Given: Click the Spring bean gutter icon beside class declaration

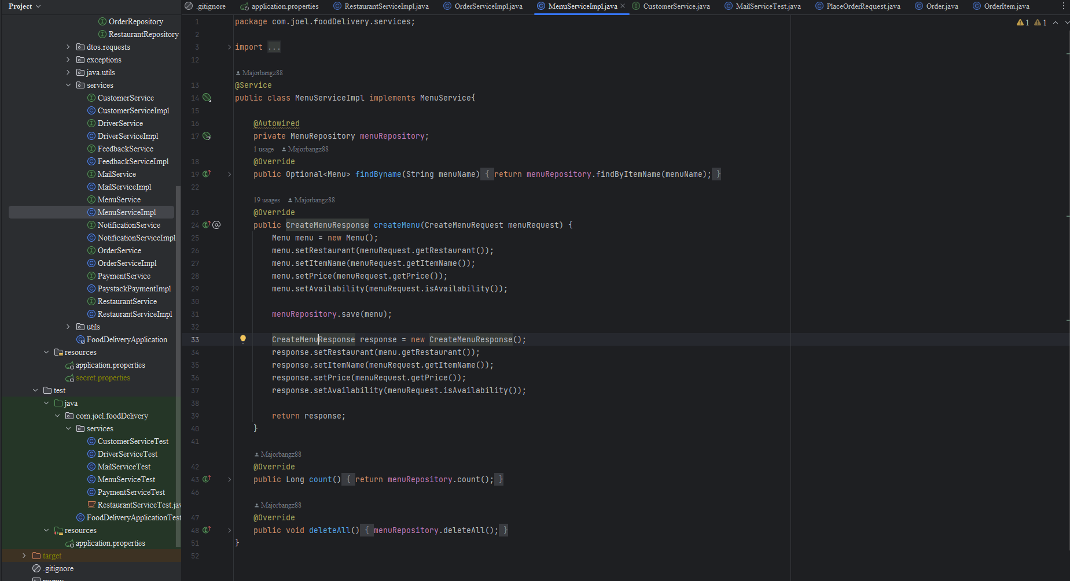Looking at the screenshot, I should point(207,98).
